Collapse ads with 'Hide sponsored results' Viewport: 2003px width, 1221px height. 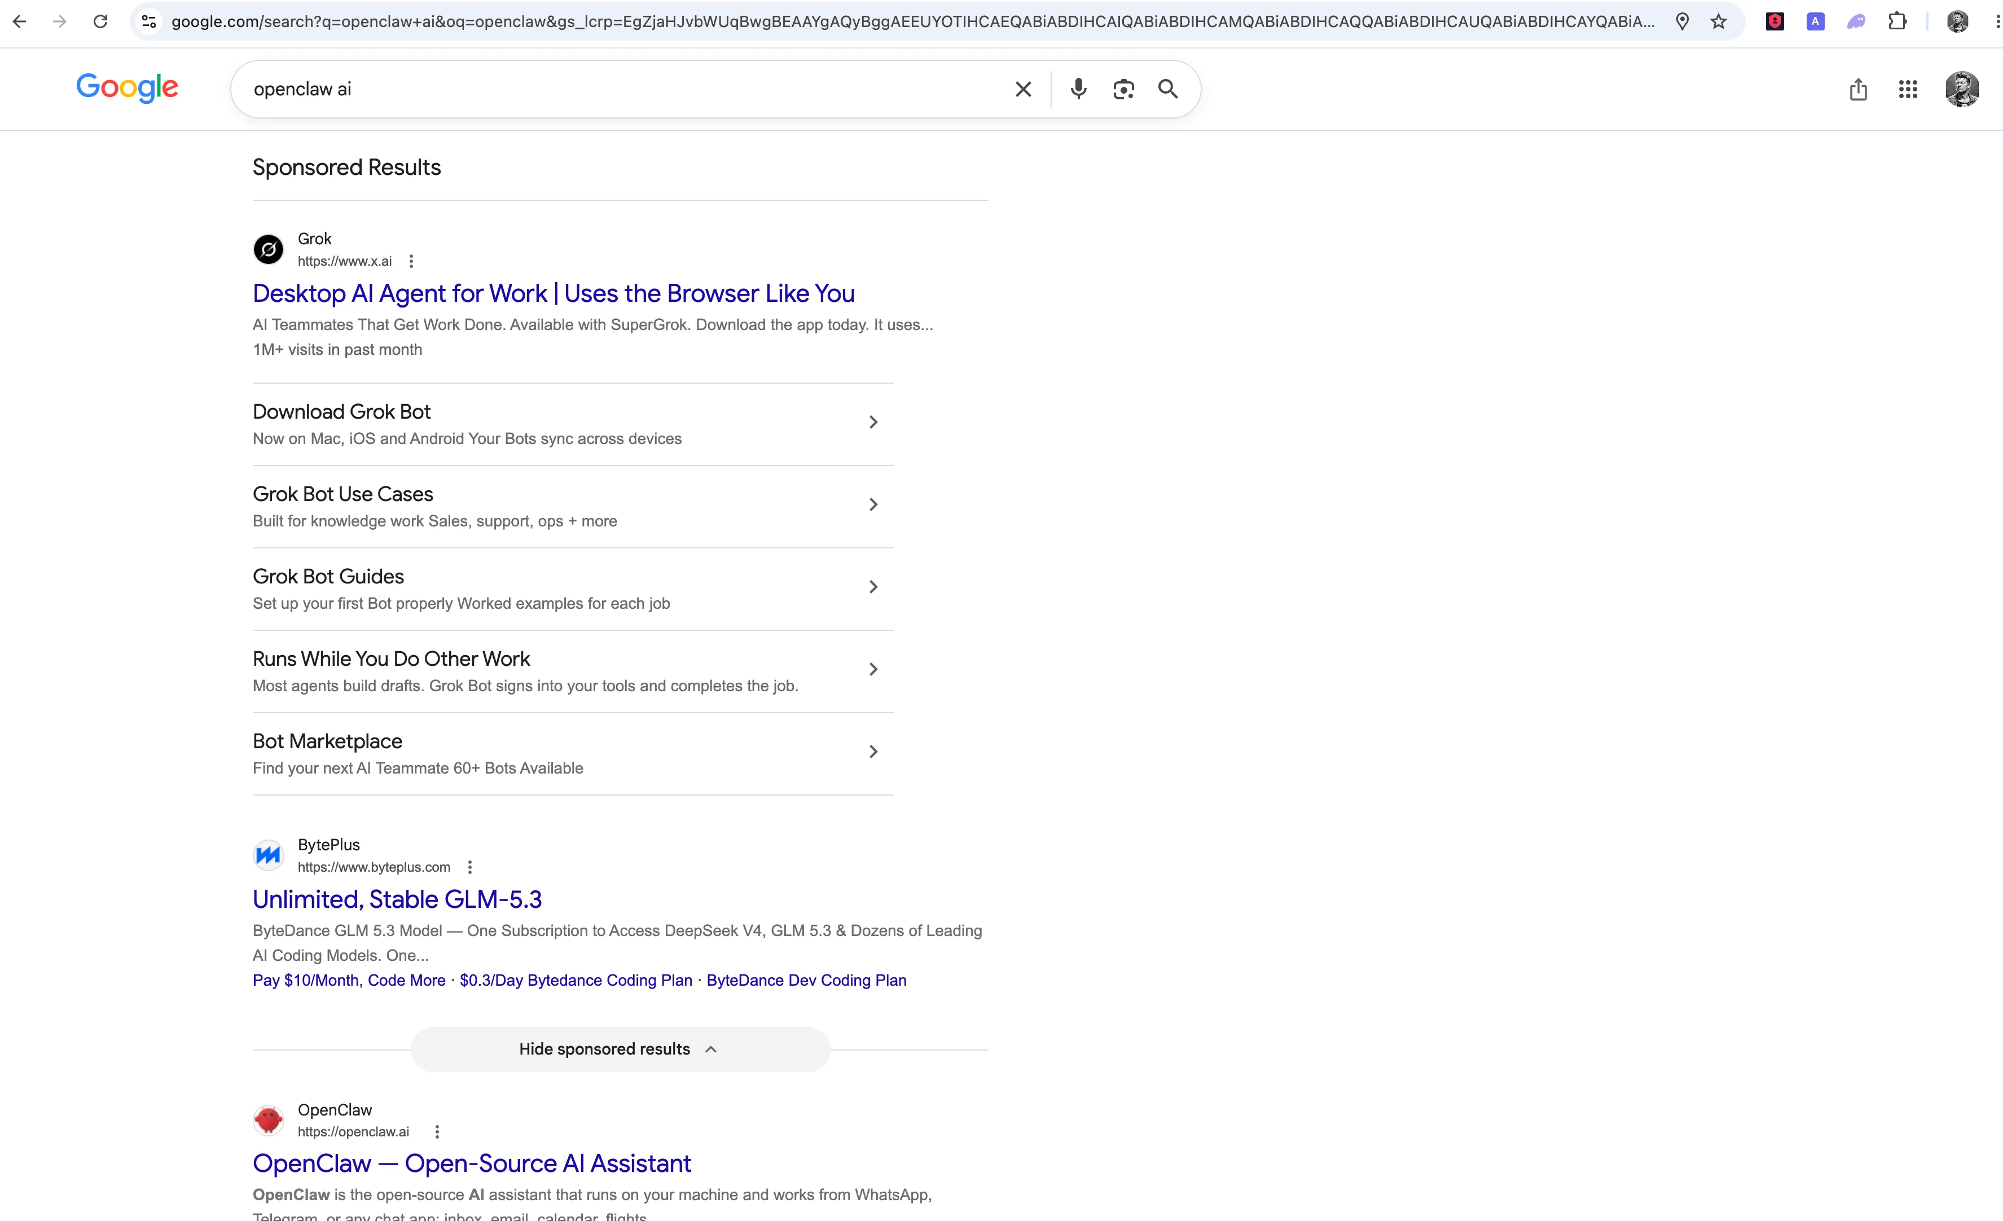tap(620, 1049)
